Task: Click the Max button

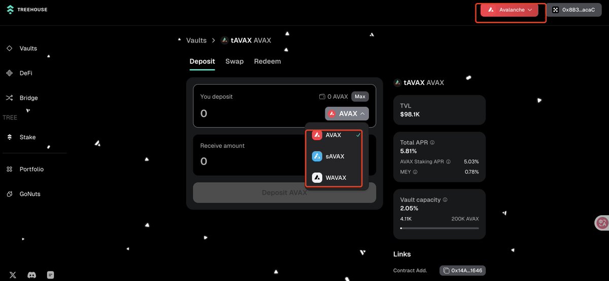Action: pyautogui.click(x=360, y=97)
